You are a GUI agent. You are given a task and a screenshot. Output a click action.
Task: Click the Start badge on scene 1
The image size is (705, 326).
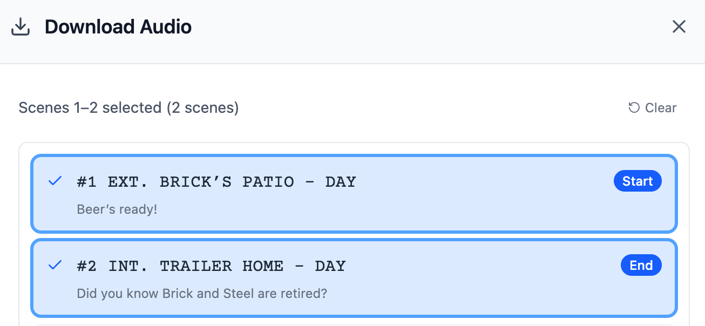click(638, 181)
